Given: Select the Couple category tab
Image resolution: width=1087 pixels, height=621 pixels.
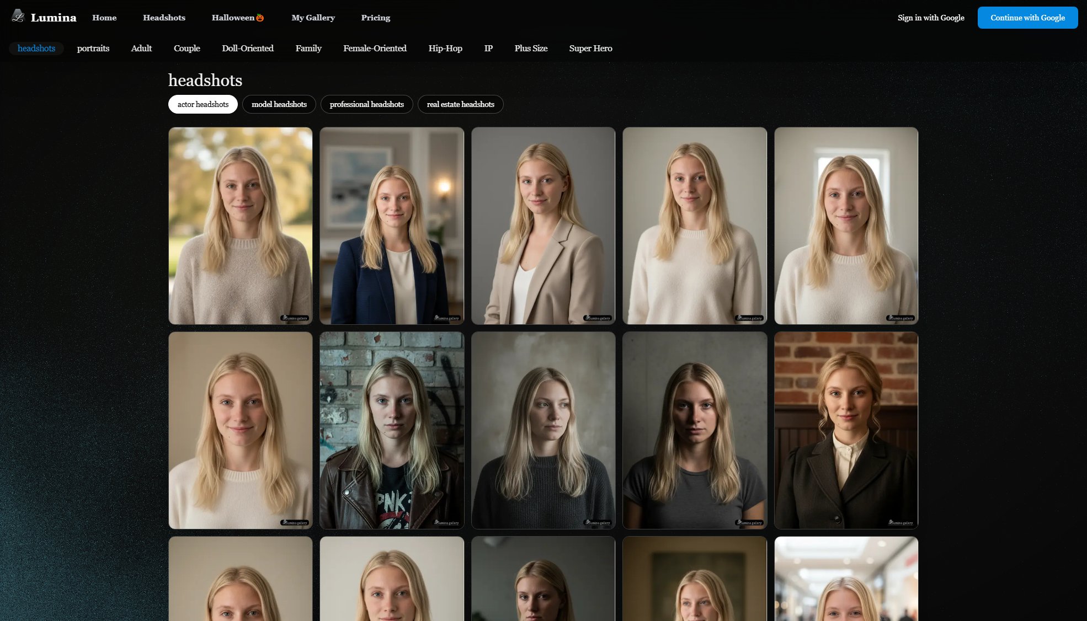Looking at the screenshot, I should (x=187, y=49).
